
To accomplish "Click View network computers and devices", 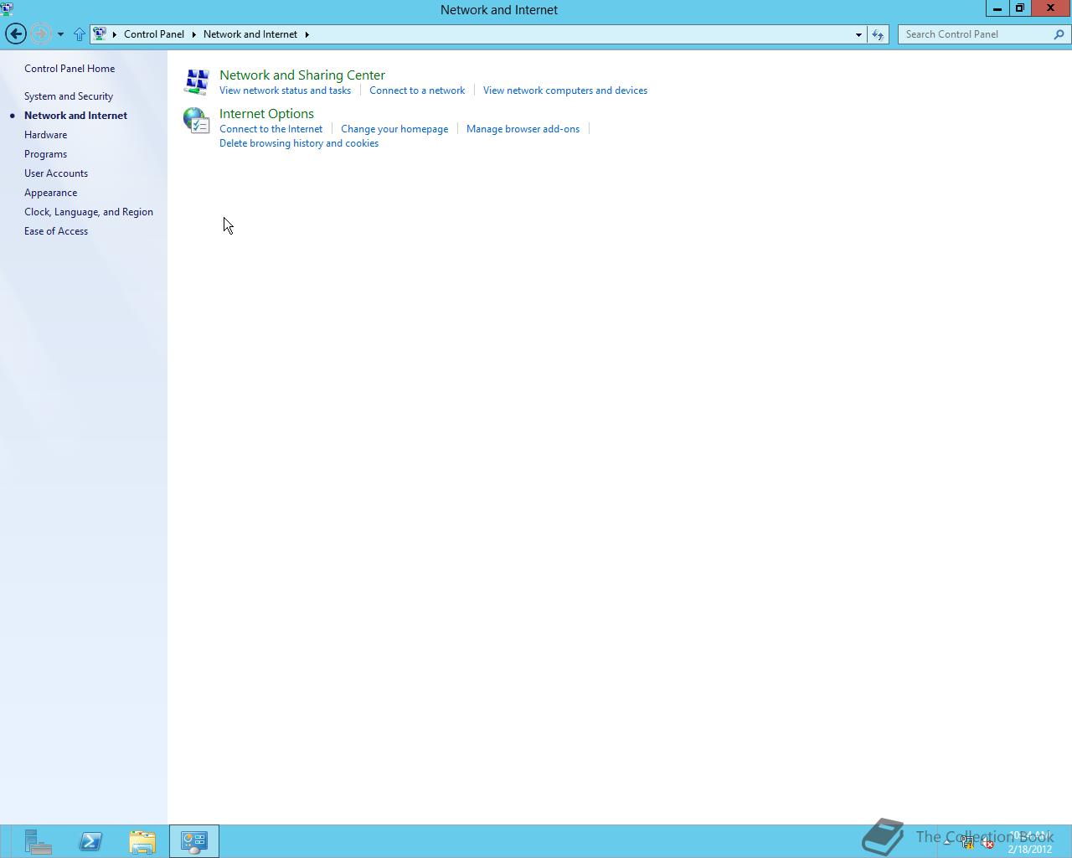I will [x=565, y=90].
